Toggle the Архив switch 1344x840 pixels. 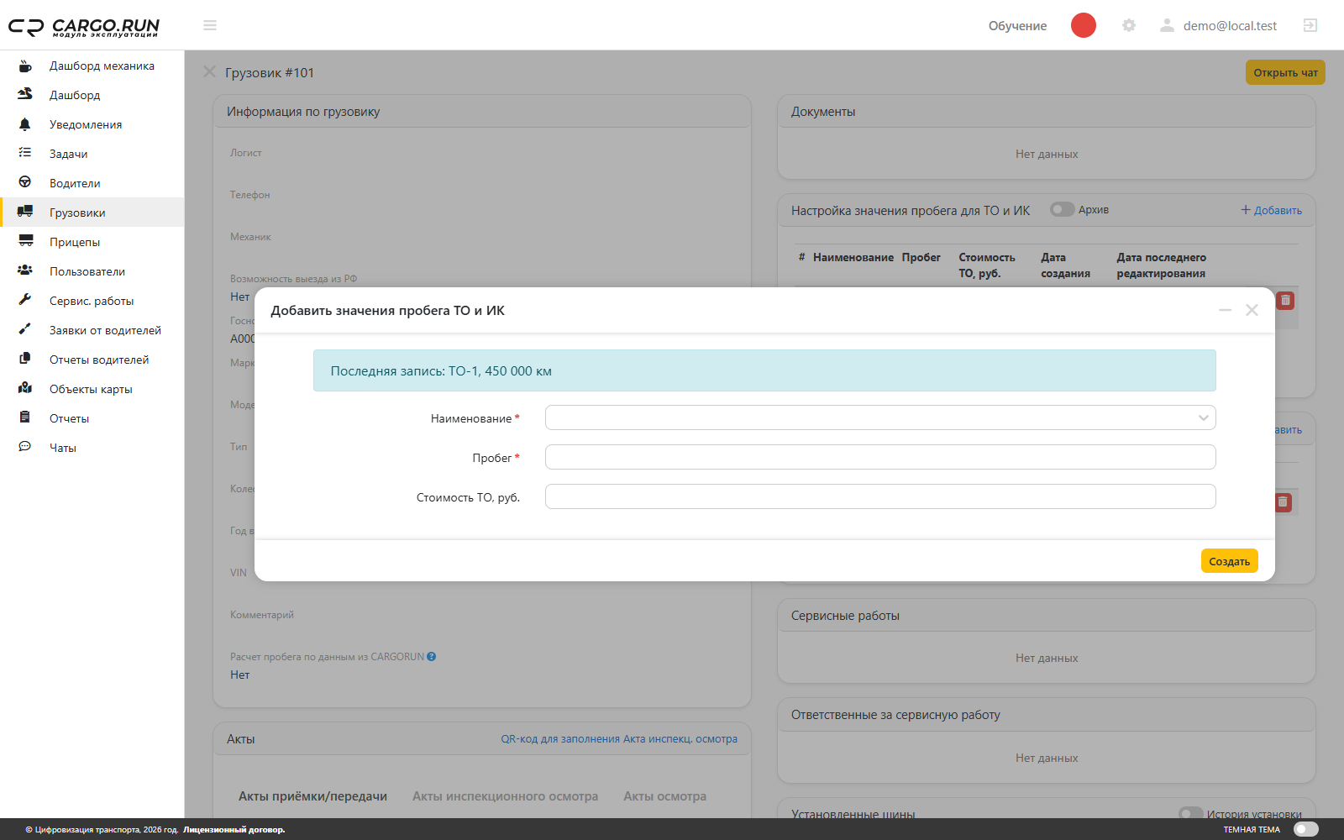(x=1062, y=209)
